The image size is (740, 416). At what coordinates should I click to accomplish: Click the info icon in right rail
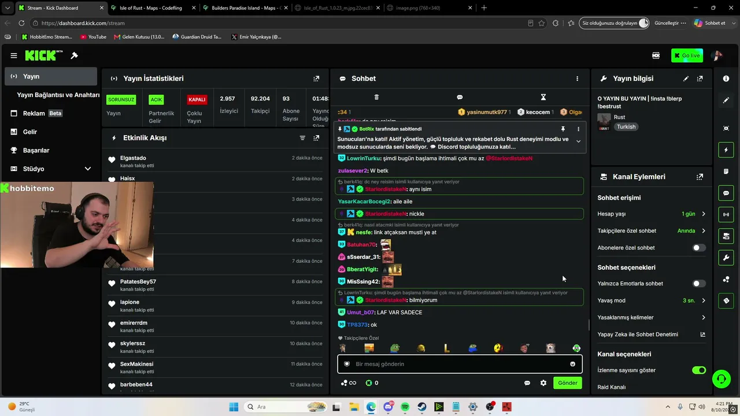pos(726,79)
